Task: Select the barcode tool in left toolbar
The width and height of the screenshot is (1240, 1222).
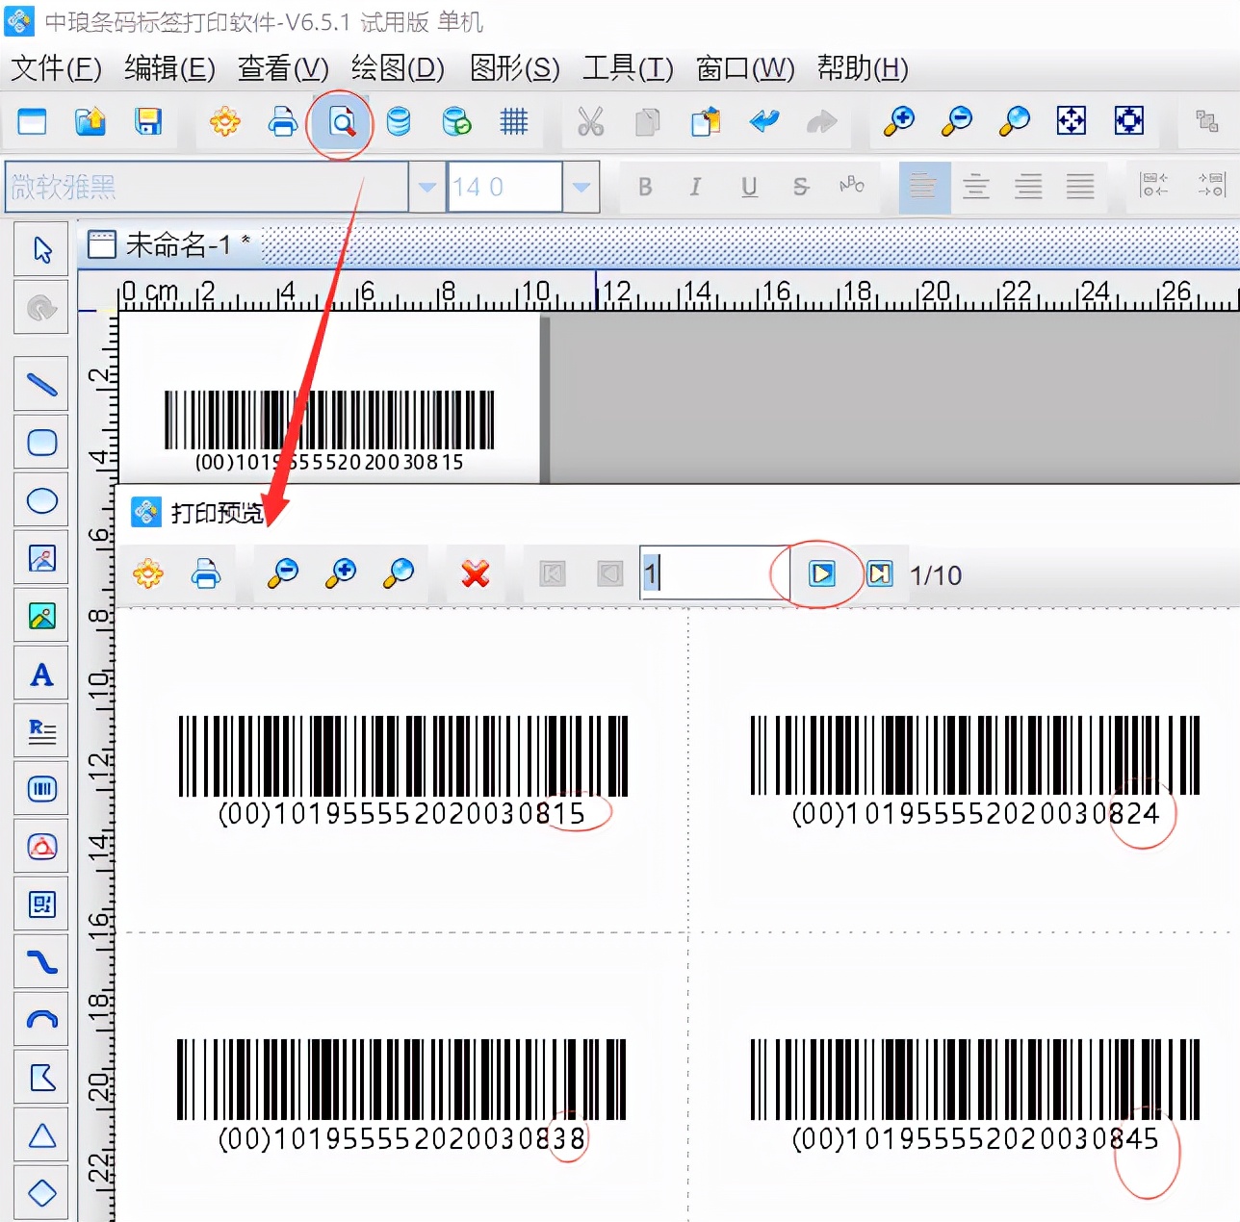Action: pyautogui.click(x=41, y=789)
